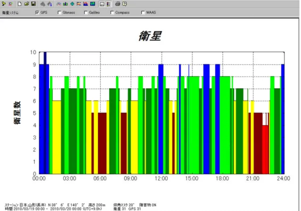
Task: Click the chart title 衛星
Action: 150,36
